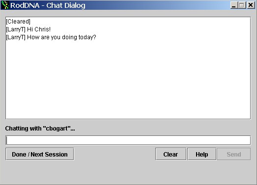Close the RodDNA Chat Dialog

tap(251, 5)
